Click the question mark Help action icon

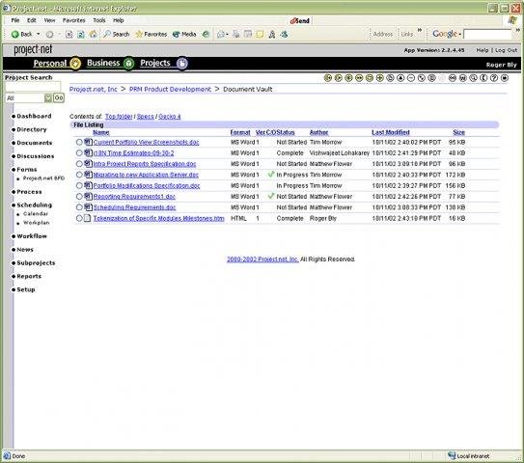(x=494, y=78)
